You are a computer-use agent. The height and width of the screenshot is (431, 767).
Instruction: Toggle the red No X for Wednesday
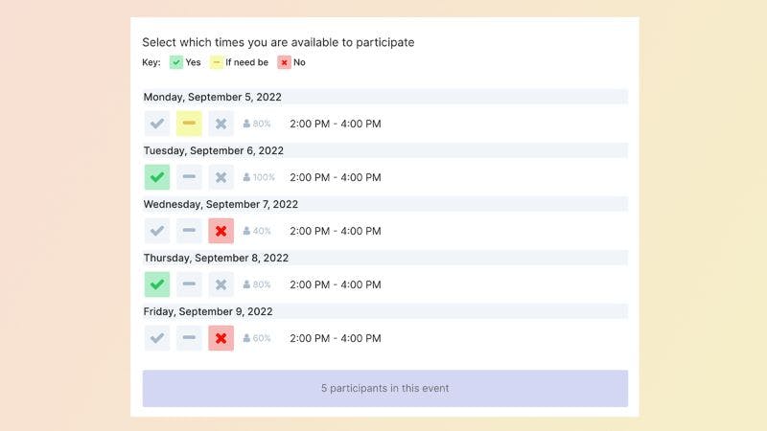[221, 231]
